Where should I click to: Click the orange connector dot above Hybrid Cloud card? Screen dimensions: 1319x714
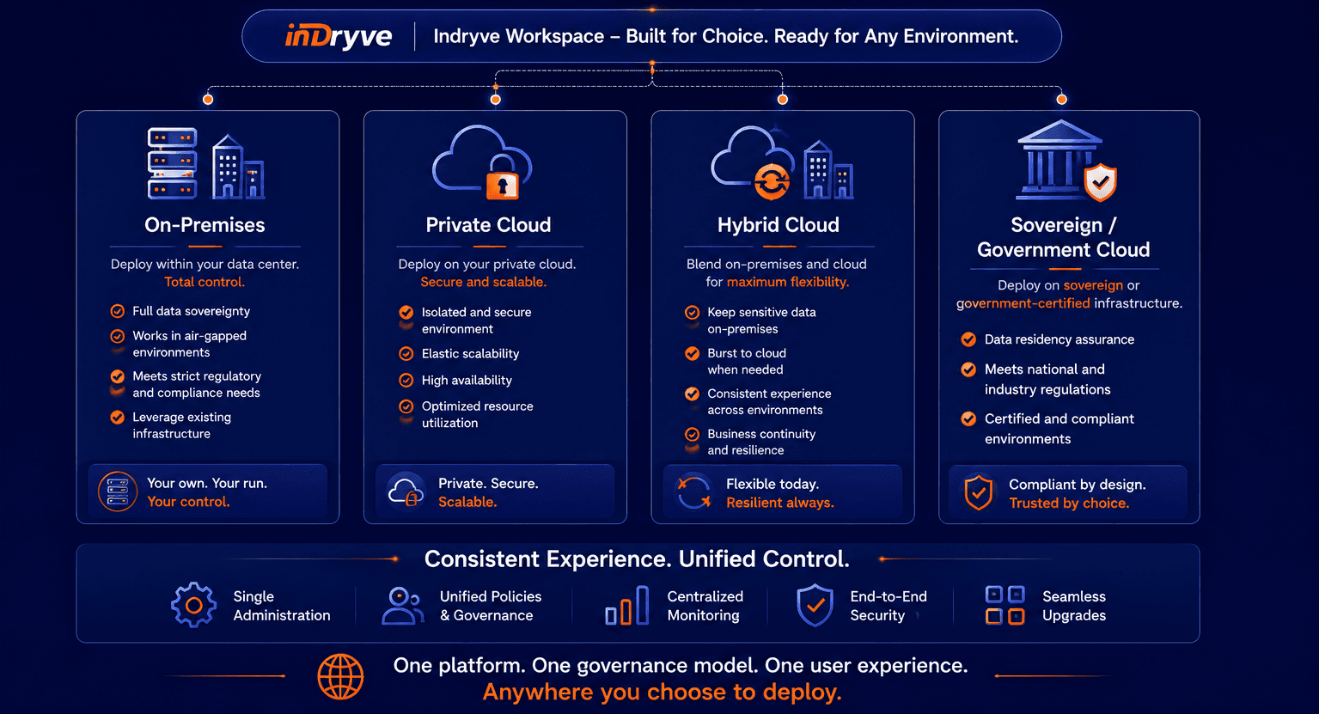click(782, 100)
